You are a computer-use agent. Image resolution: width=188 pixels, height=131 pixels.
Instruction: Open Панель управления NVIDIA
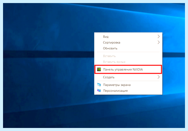tap(128, 69)
